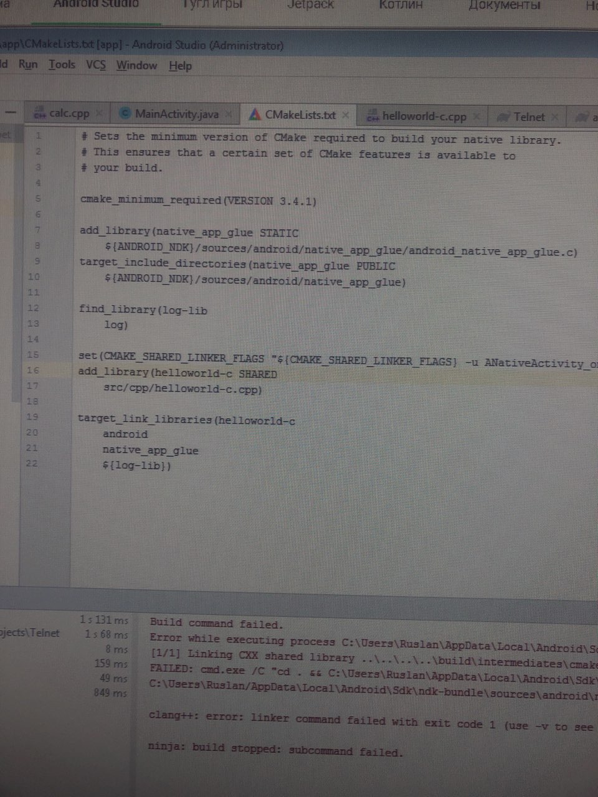Open the Гугл игры link in the browser header
The image size is (598, 797).
pos(212,5)
